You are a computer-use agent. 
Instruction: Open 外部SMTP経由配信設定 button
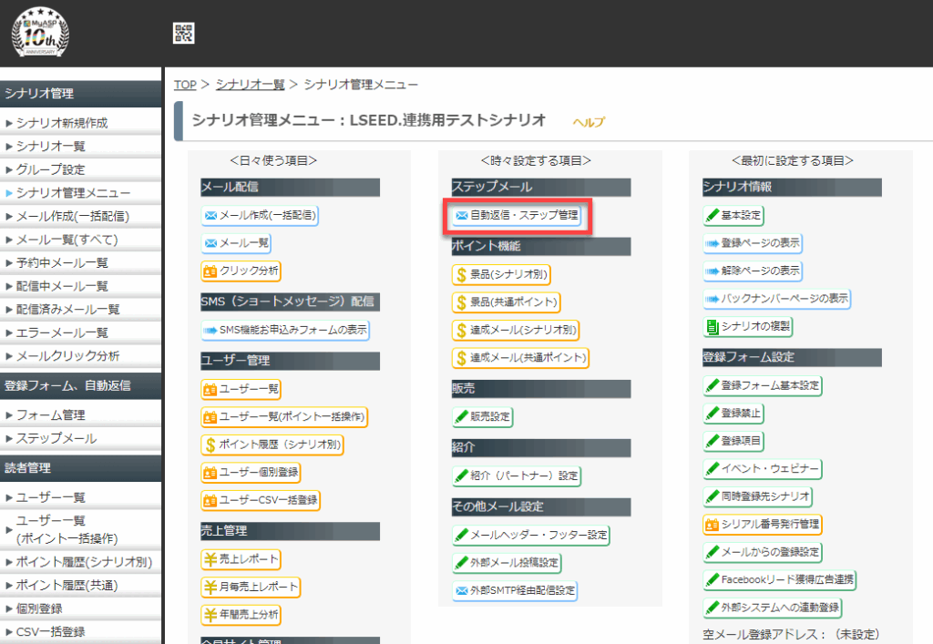pyautogui.click(x=516, y=590)
